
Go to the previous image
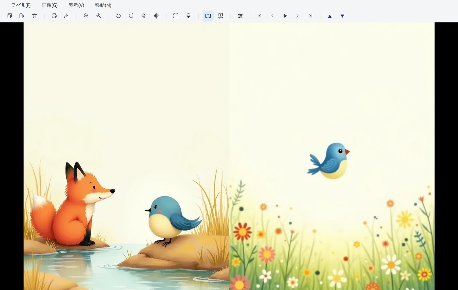coord(272,16)
